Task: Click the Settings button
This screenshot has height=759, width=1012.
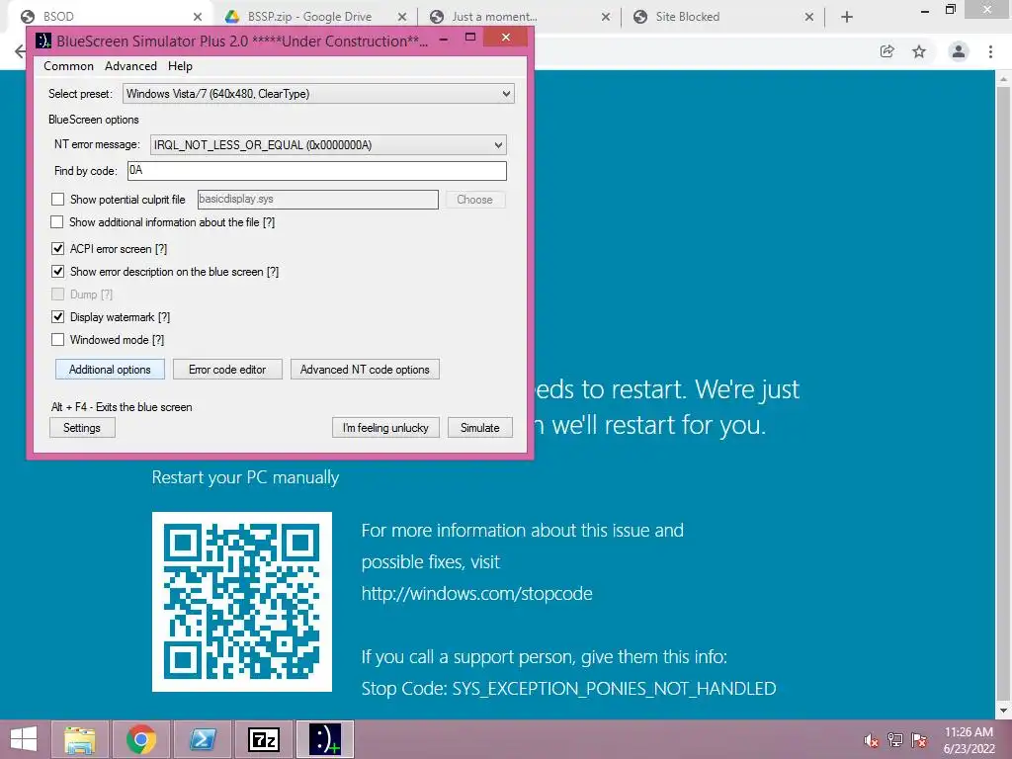Action: pos(82,427)
